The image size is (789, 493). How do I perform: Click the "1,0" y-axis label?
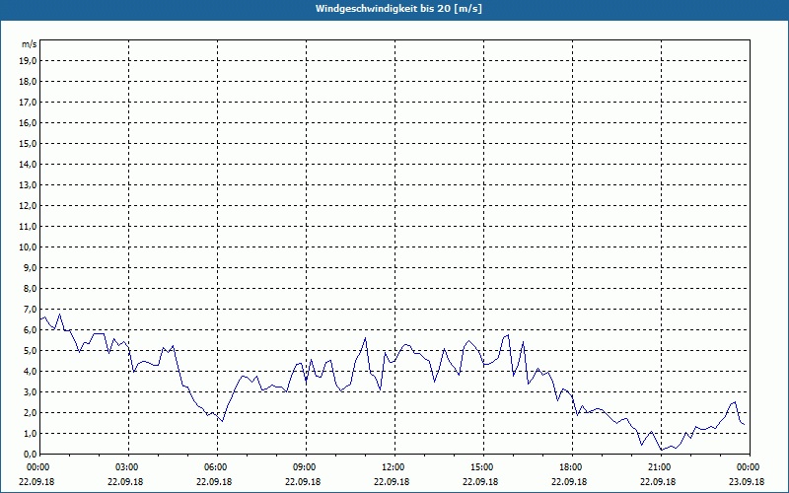click(30, 433)
